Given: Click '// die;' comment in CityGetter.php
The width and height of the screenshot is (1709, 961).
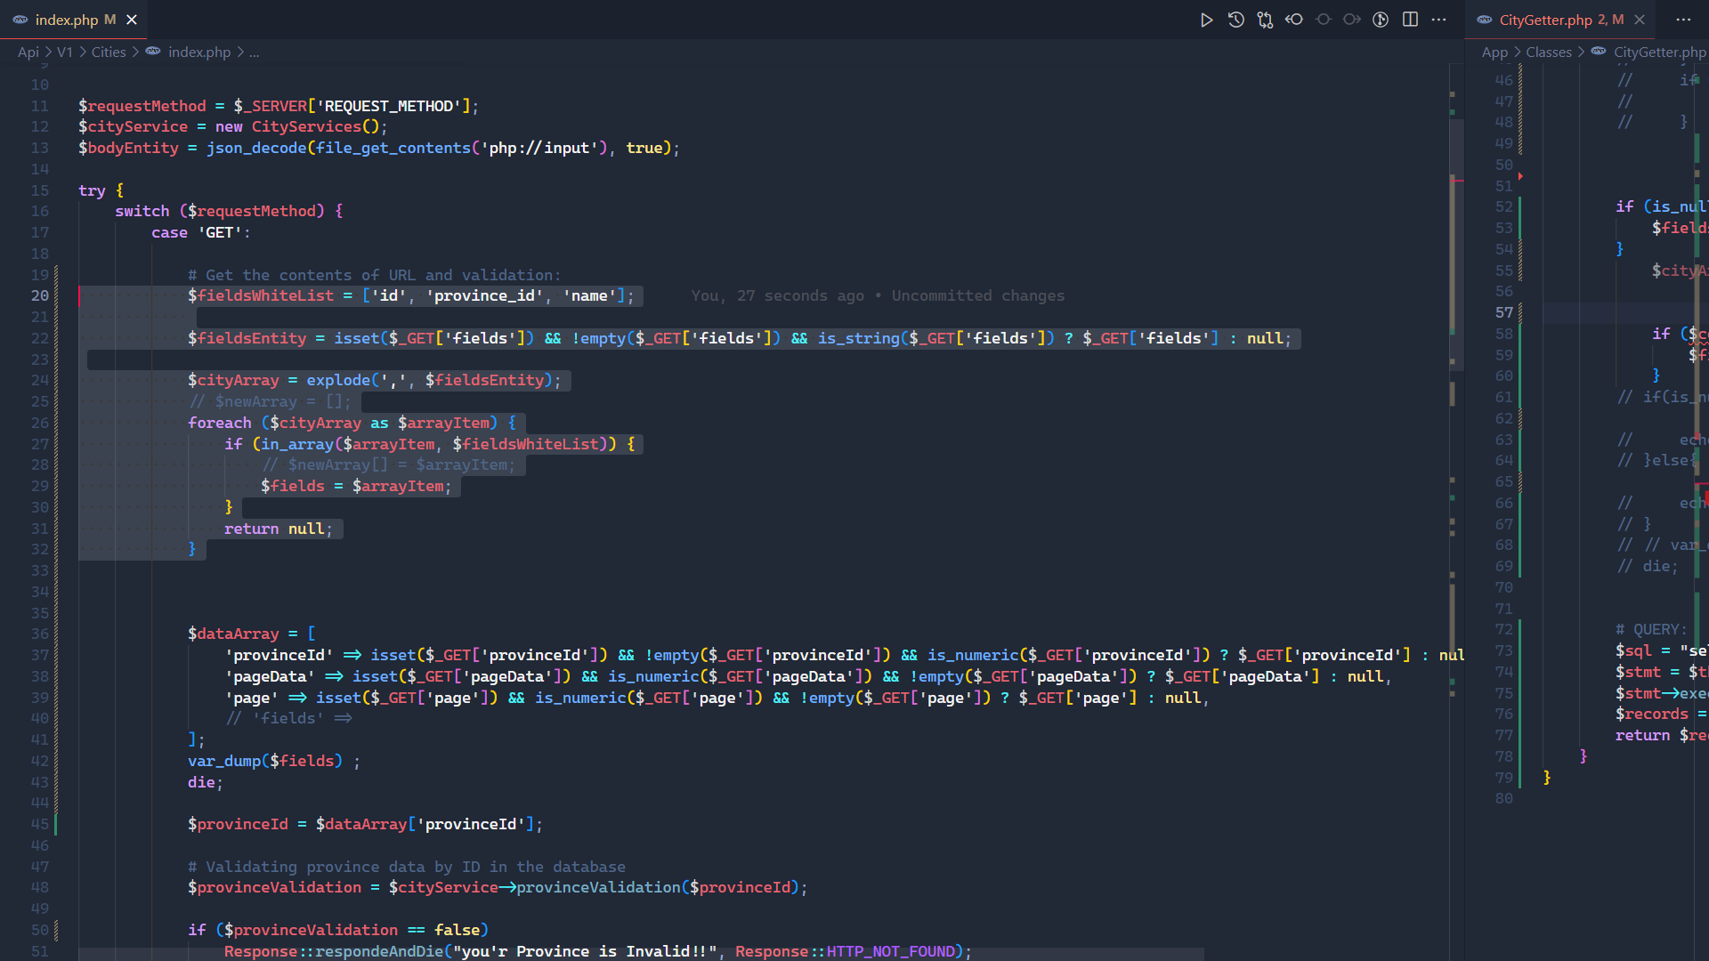Looking at the screenshot, I should [x=1647, y=567].
